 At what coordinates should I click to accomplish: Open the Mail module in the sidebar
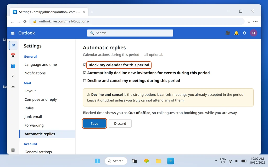point(13,45)
